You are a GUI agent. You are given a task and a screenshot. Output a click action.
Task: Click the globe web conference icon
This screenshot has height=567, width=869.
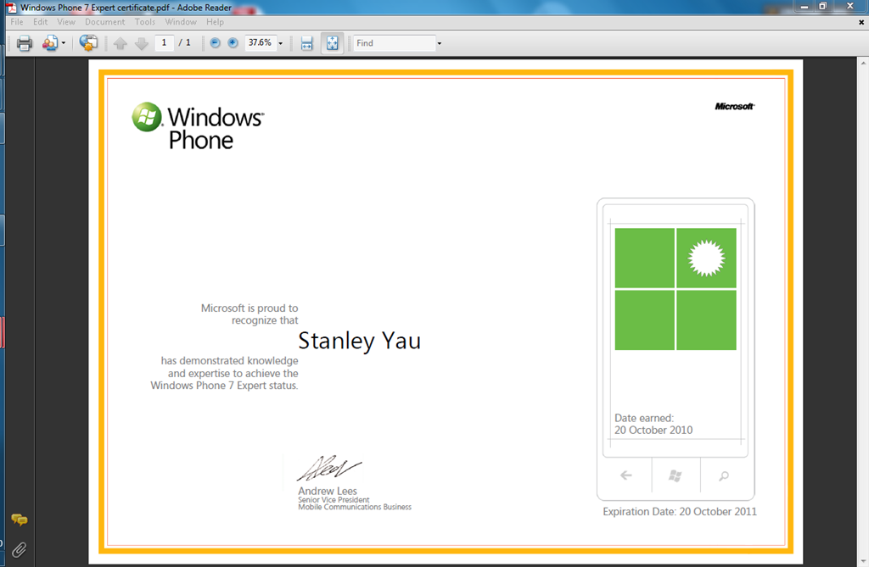(x=88, y=43)
